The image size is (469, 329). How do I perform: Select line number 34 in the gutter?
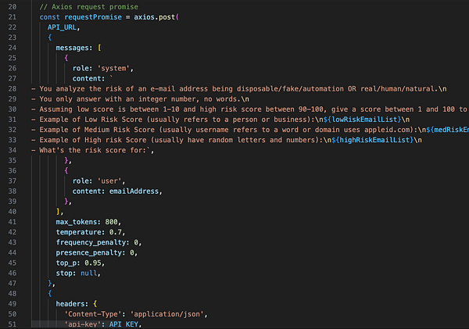[x=13, y=150]
